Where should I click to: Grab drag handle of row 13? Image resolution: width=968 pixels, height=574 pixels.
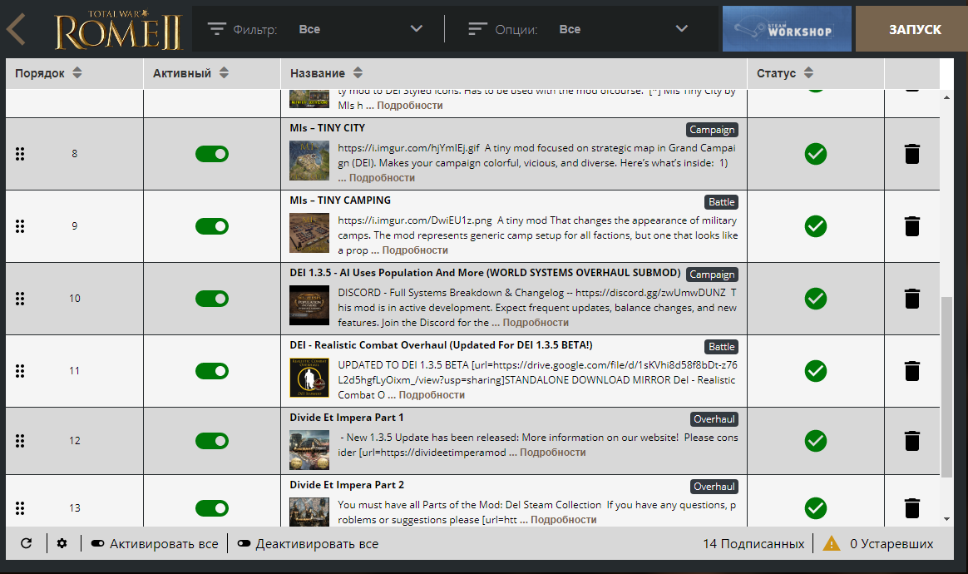pos(20,508)
